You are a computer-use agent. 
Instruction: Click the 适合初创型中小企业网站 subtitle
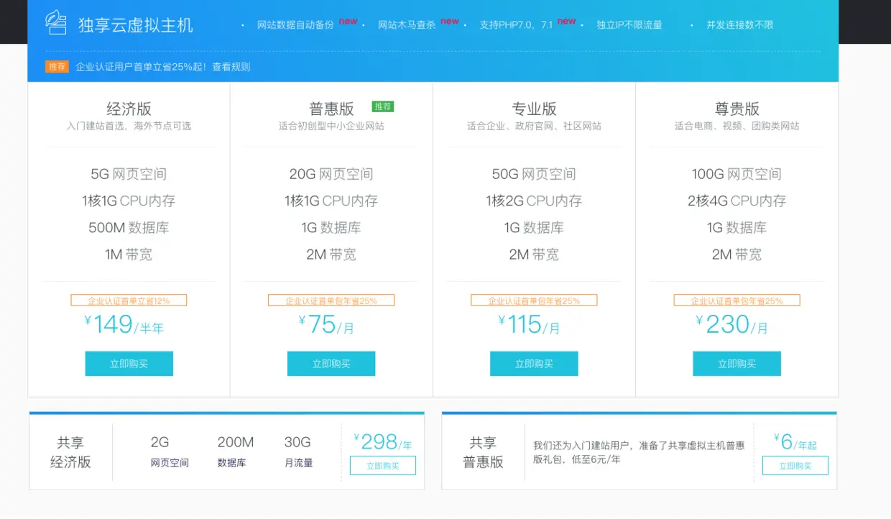coord(331,126)
